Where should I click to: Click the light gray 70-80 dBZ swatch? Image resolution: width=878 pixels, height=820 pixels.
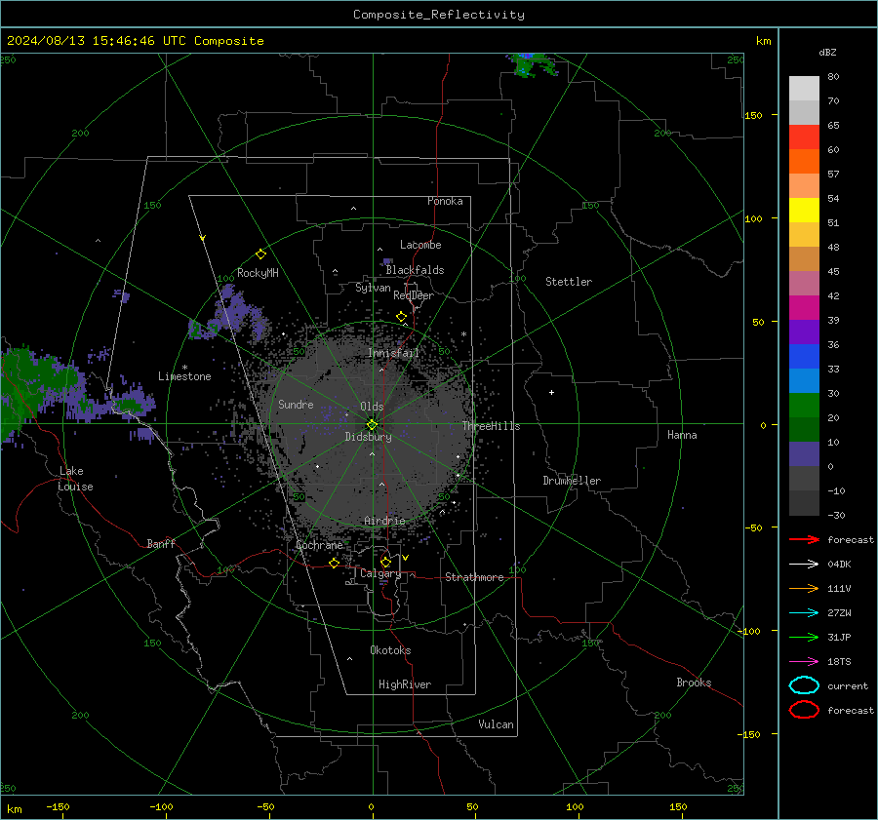(804, 89)
